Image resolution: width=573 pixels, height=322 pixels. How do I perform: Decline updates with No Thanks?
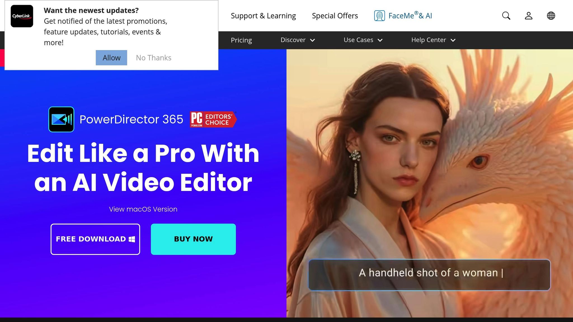point(154,58)
